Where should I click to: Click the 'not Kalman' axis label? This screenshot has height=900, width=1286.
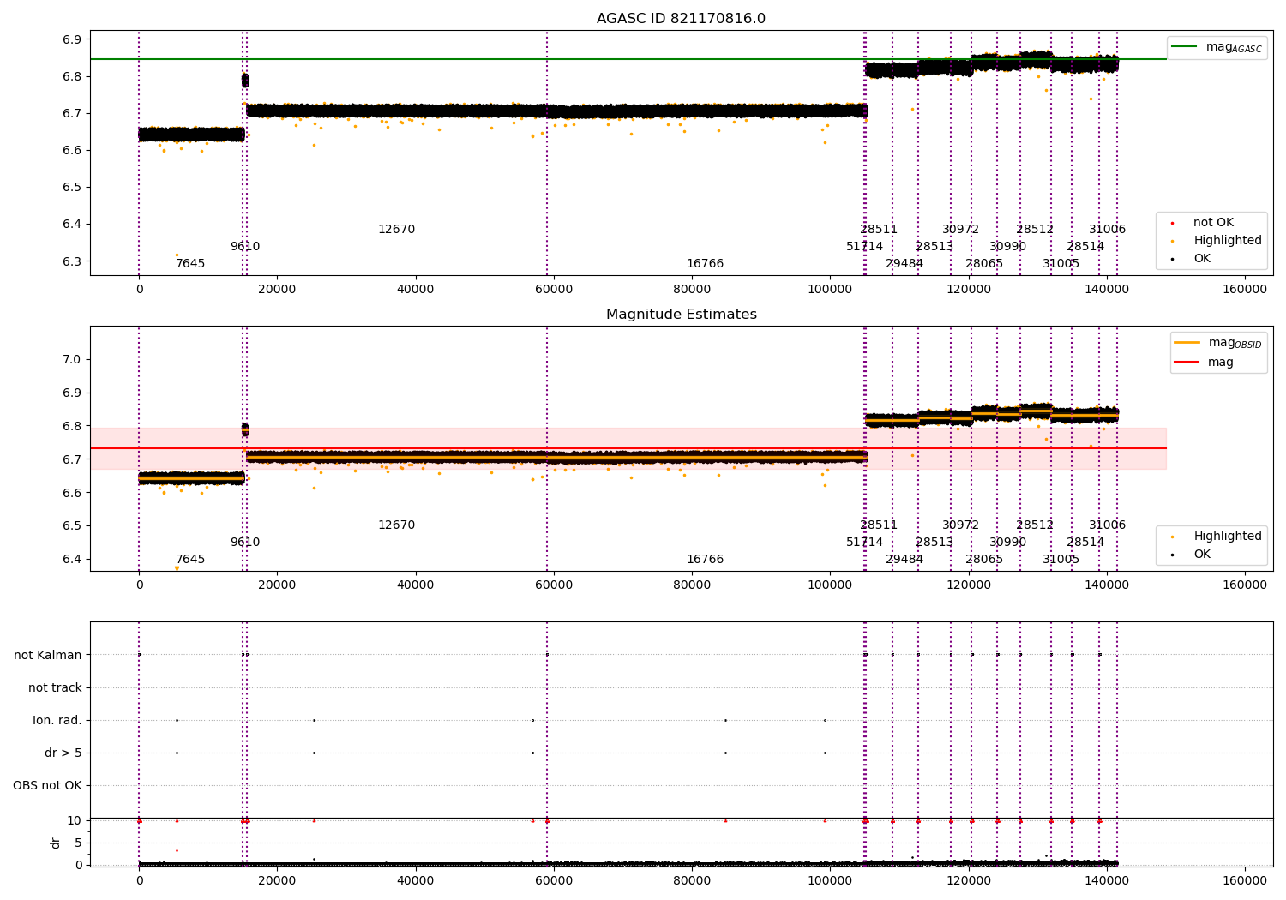click(48, 655)
